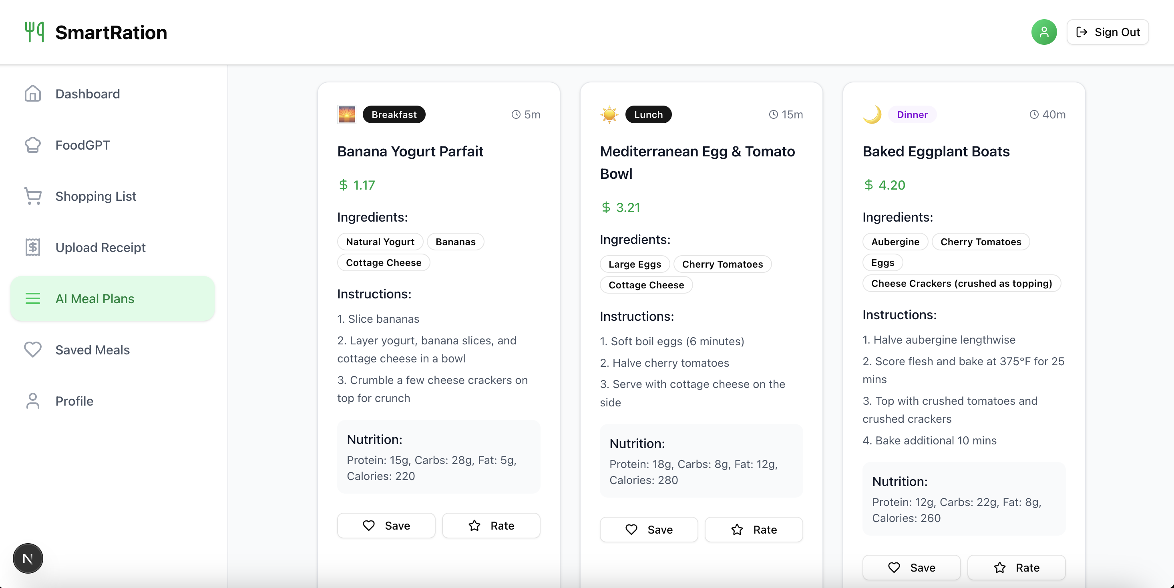Click the SmartRation fork logo icon
The image size is (1174, 588).
click(x=34, y=32)
